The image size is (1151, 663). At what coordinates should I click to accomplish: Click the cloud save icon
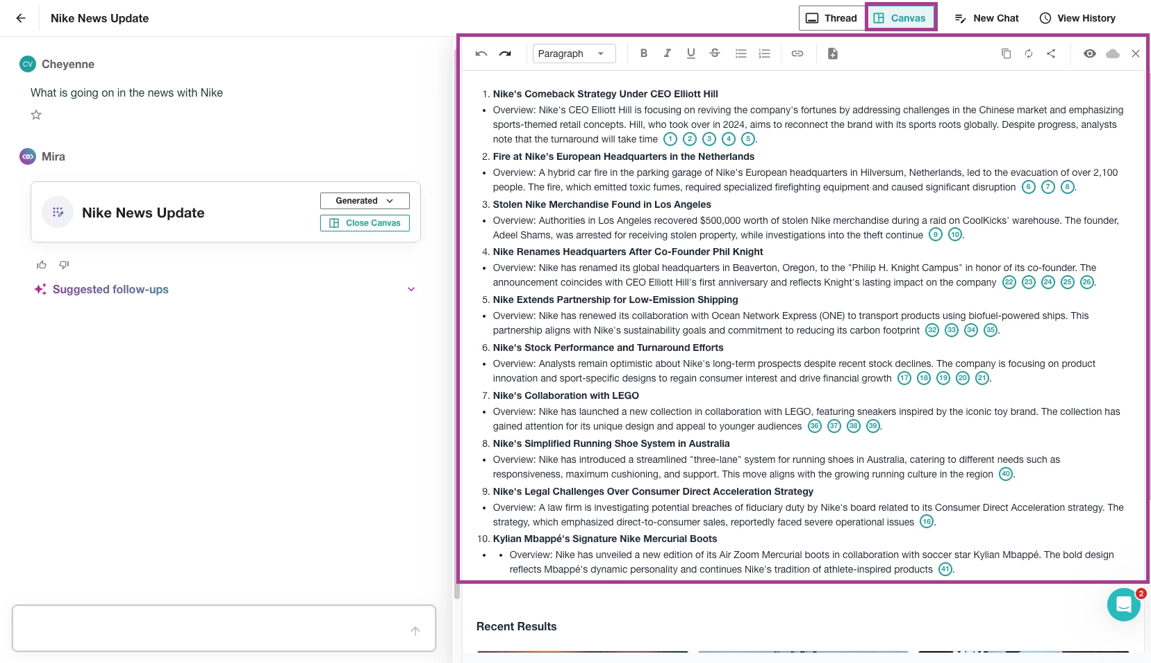click(1113, 54)
